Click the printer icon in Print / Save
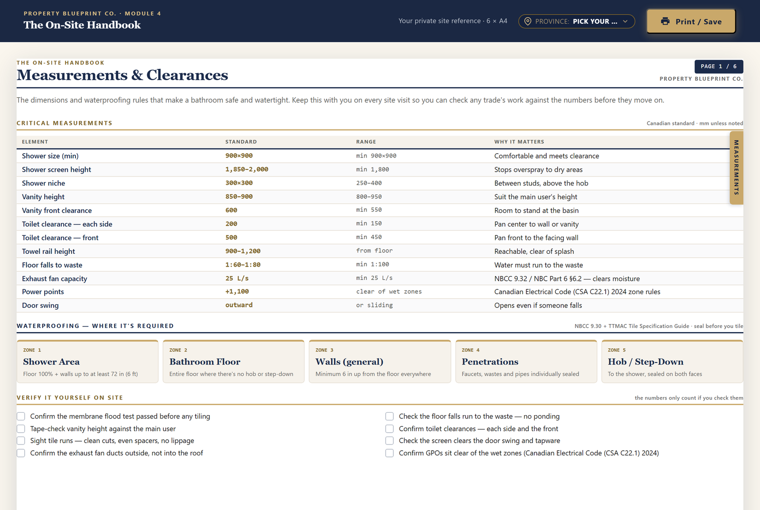 [665, 21]
